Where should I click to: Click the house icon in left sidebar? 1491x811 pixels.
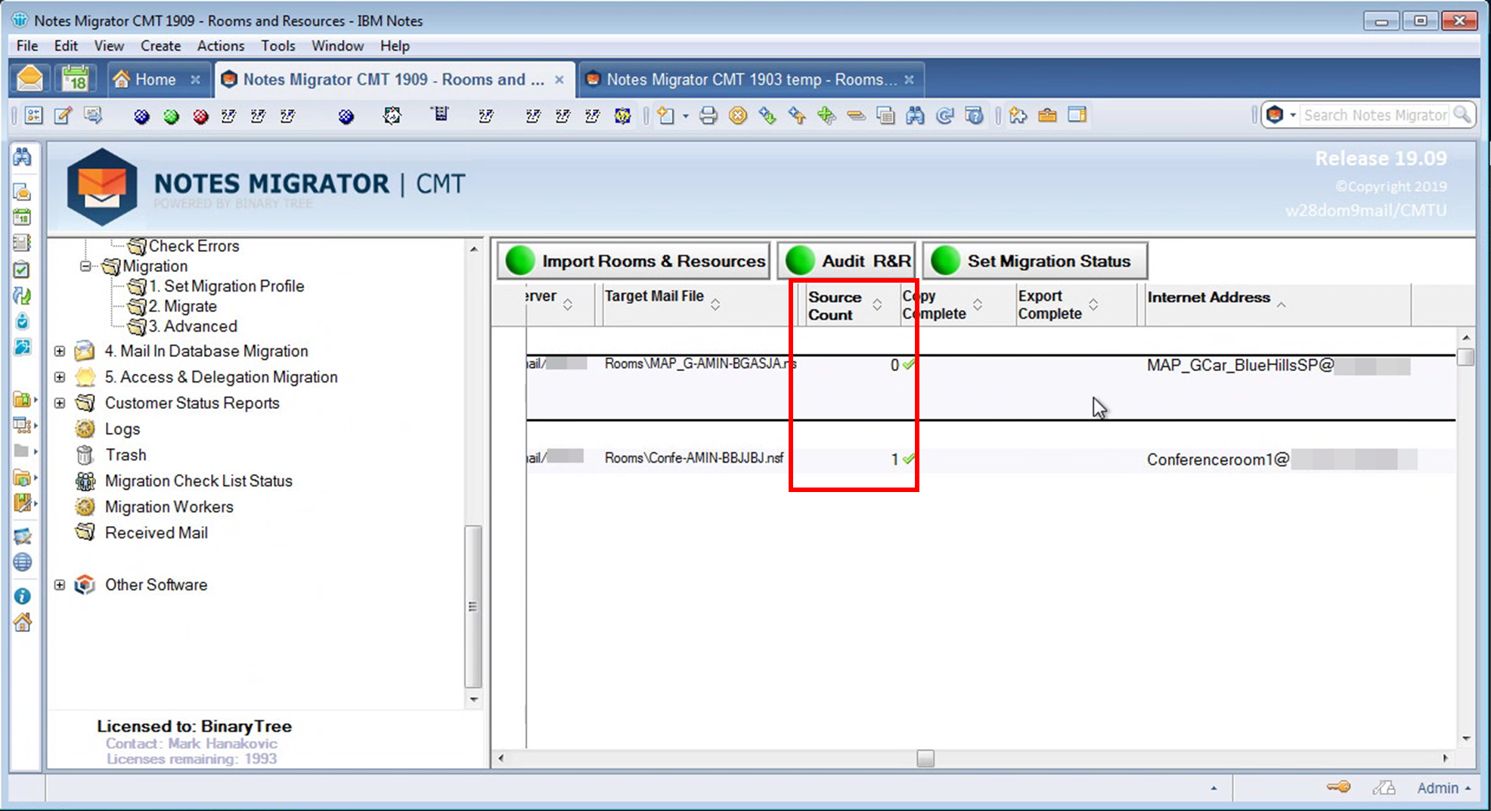click(23, 623)
